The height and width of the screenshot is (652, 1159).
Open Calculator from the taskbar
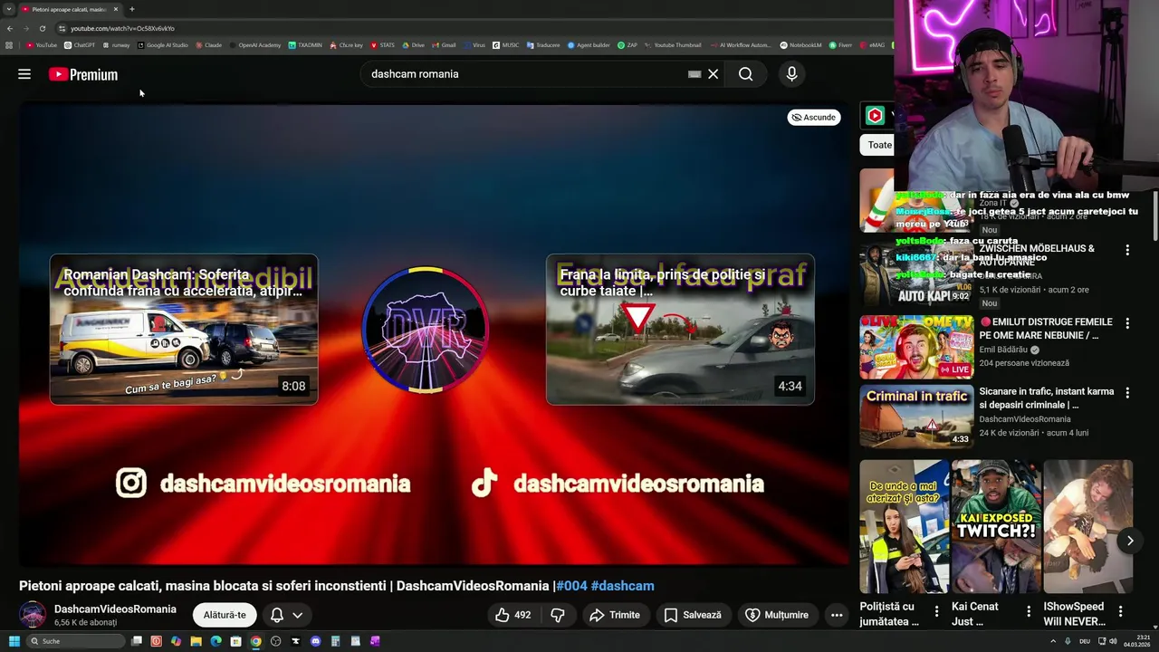[335, 641]
